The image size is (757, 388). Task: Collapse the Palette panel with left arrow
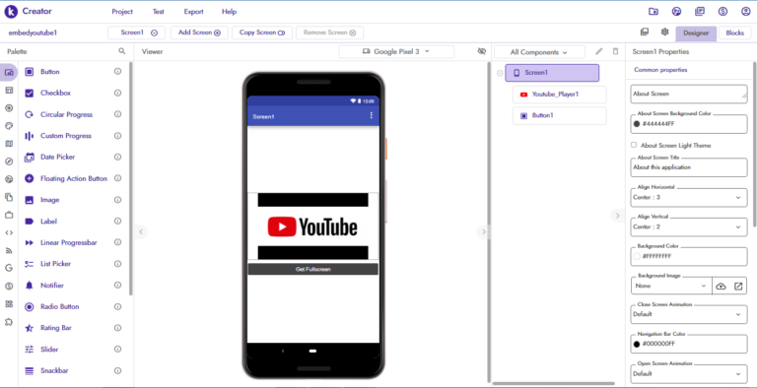pos(141,232)
